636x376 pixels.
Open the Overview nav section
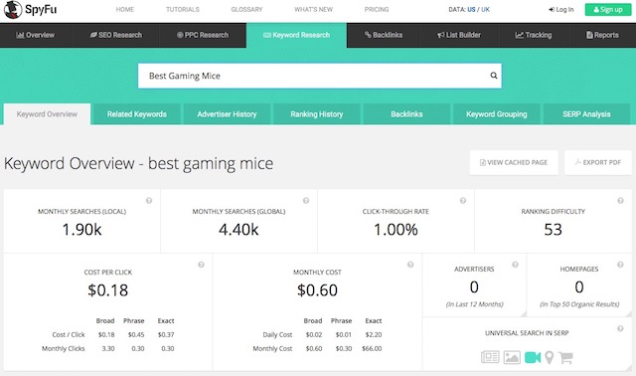[36, 36]
